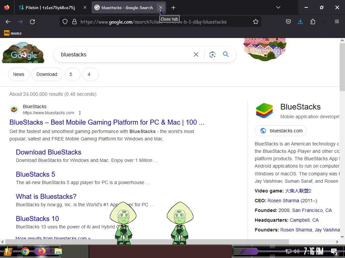This screenshot has height=258, width=345.
Task: Click the Google doodle logo
Action: [23, 53]
